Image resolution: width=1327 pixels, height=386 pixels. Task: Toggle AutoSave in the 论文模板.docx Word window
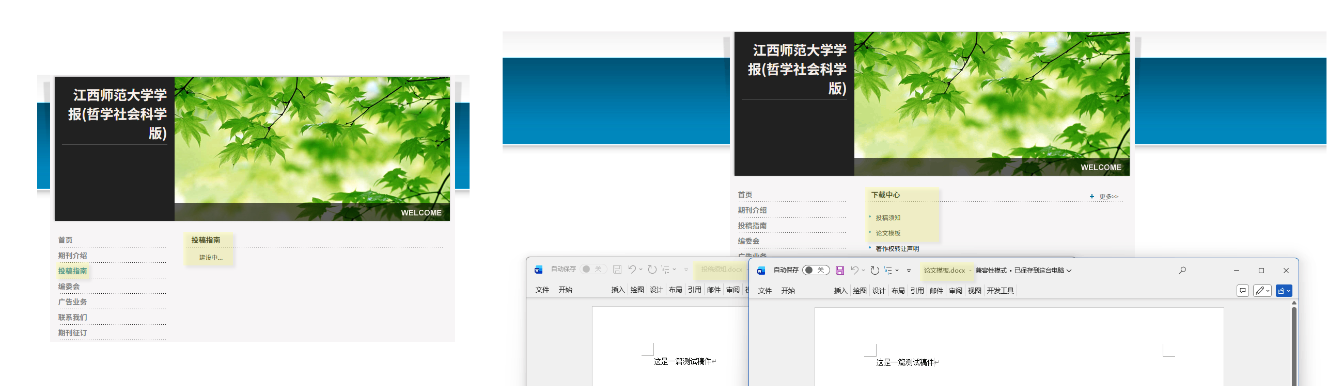(x=816, y=270)
